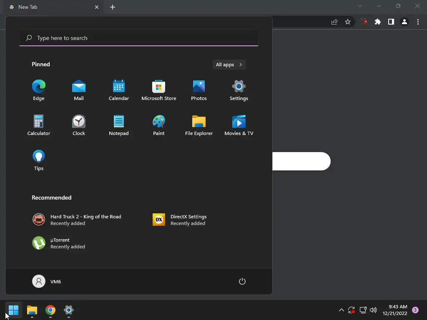Open Chrome's three-dot menu
Viewport: 427px width, 320px height.
[x=418, y=22]
